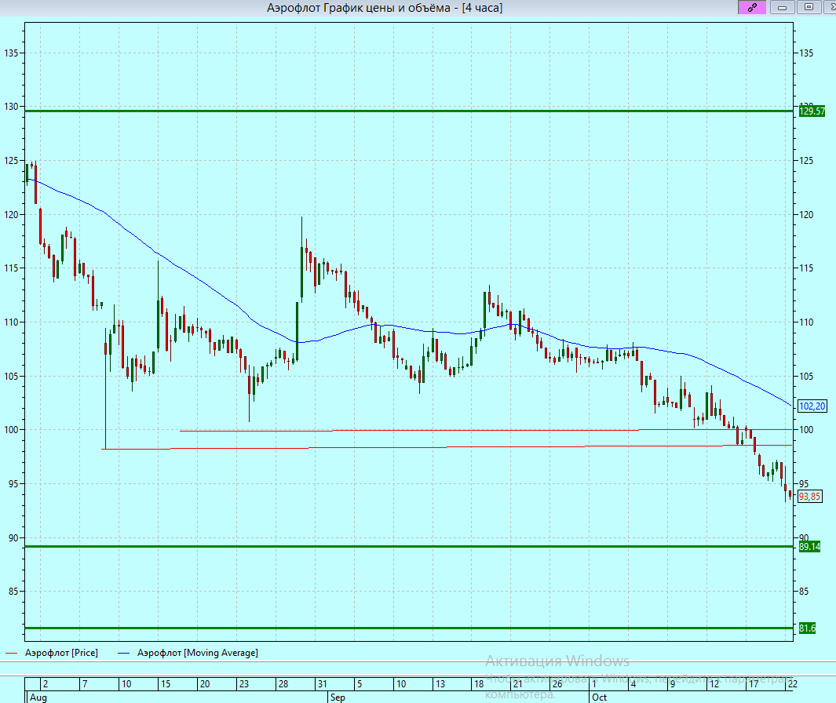836x703 pixels.
Task: Click date label 31 on the time axis
Action: coord(322,684)
